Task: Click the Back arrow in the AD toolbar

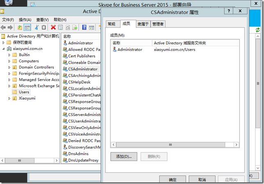Action: tap(3, 27)
